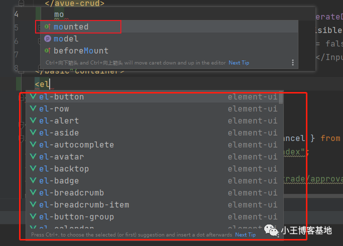
Task: Choose el-aside from completion list
Action: coord(152,133)
